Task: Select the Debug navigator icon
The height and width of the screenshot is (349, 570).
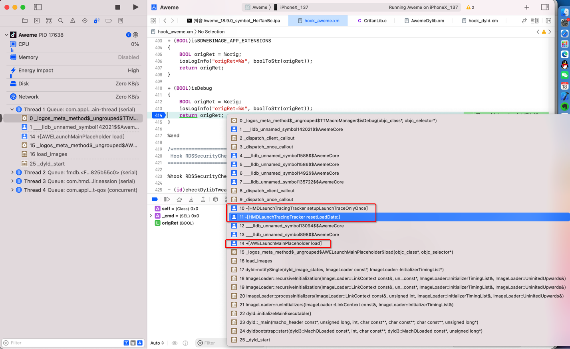Action: [x=97, y=21]
